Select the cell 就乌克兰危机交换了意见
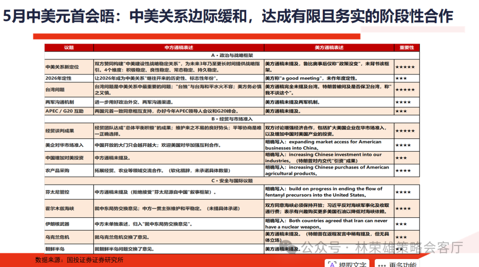 179,237
